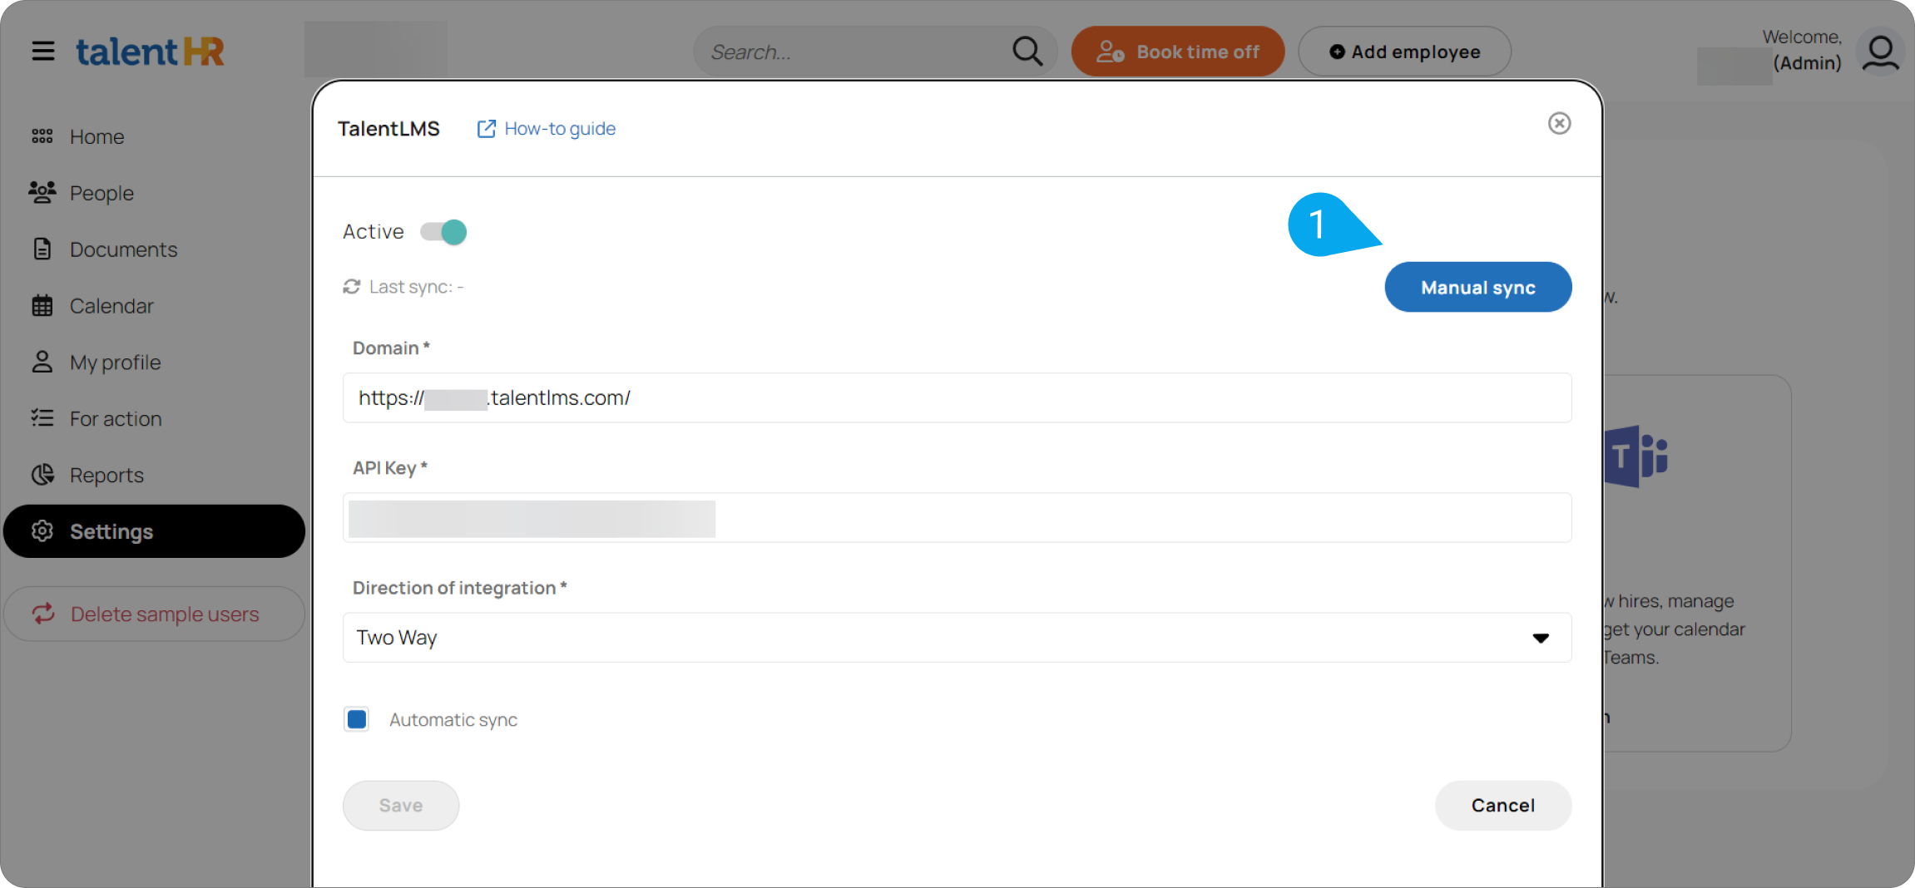Click the For action checklist icon
The height and width of the screenshot is (888, 1915).
(42, 417)
